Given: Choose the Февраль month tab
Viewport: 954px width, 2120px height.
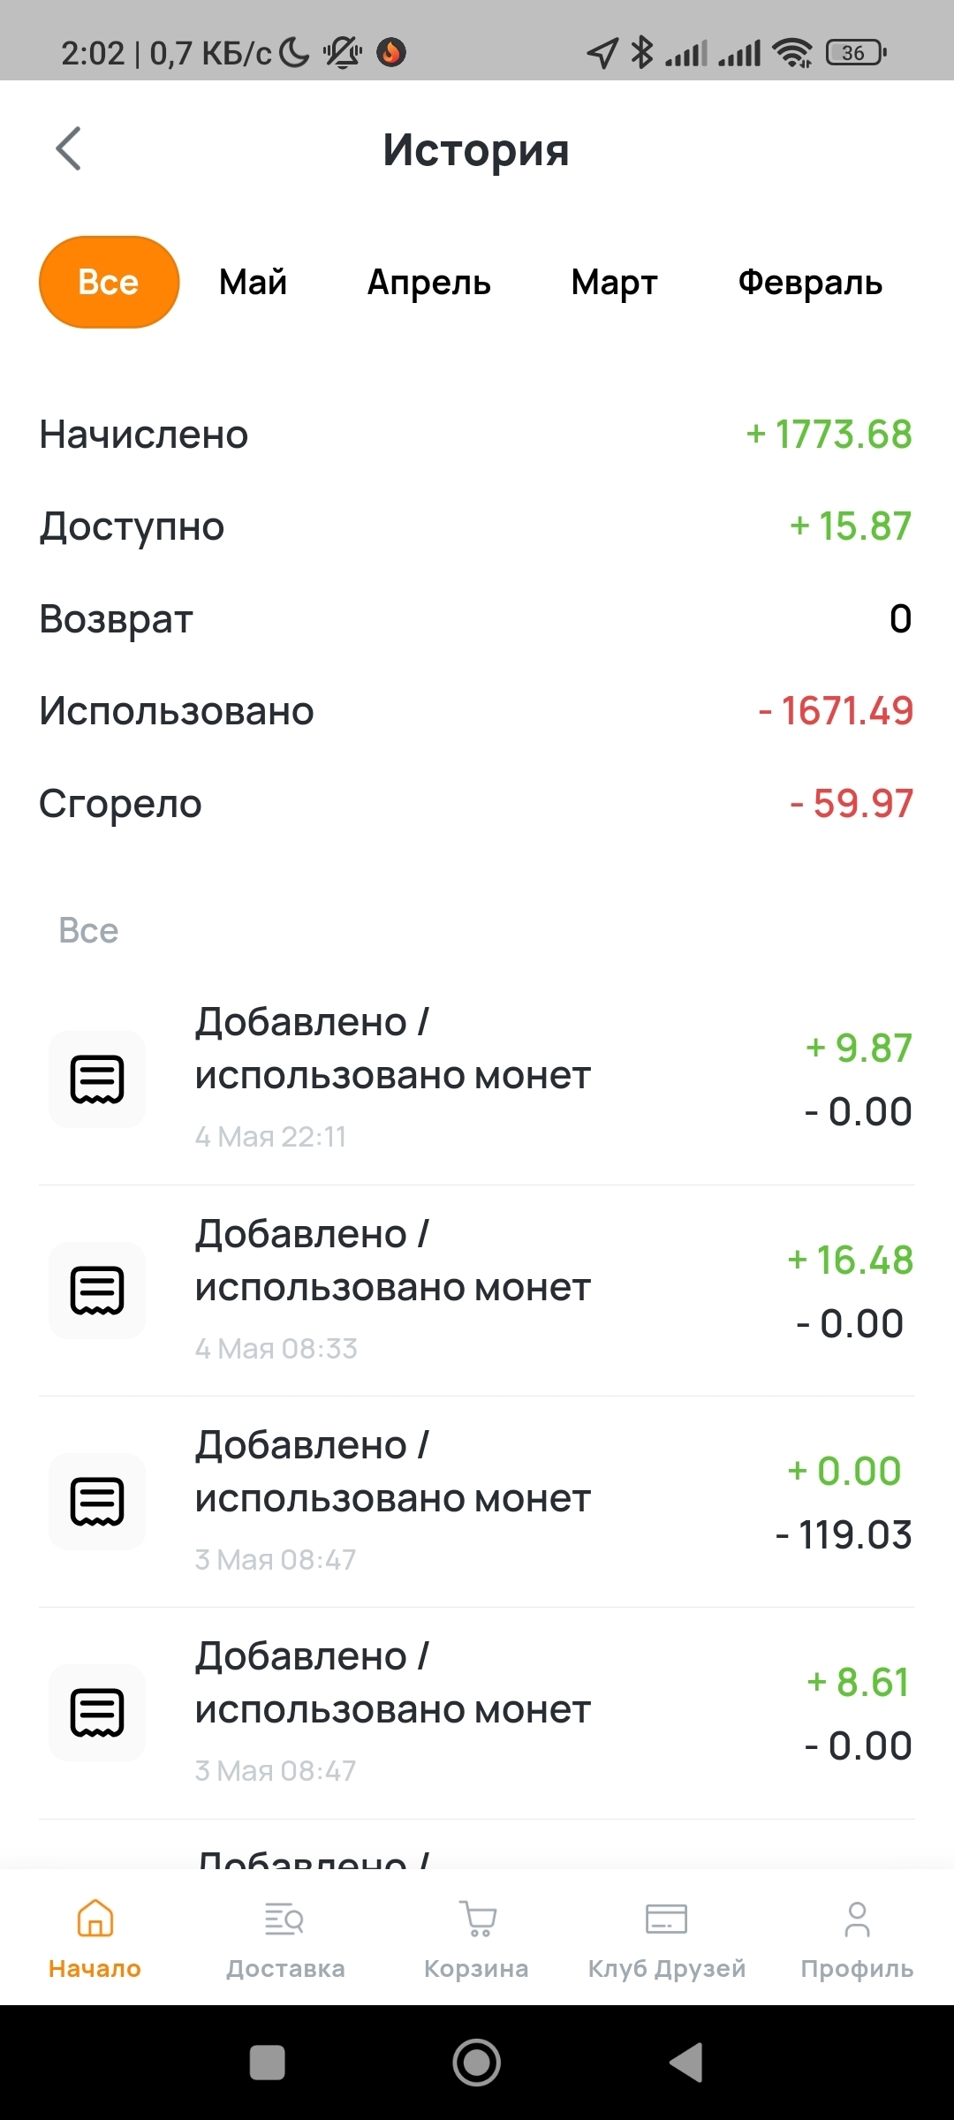Looking at the screenshot, I should click(x=810, y=283).
